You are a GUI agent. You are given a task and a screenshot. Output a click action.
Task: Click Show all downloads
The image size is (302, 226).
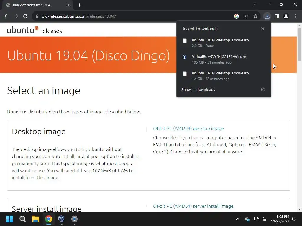[198, 89]
